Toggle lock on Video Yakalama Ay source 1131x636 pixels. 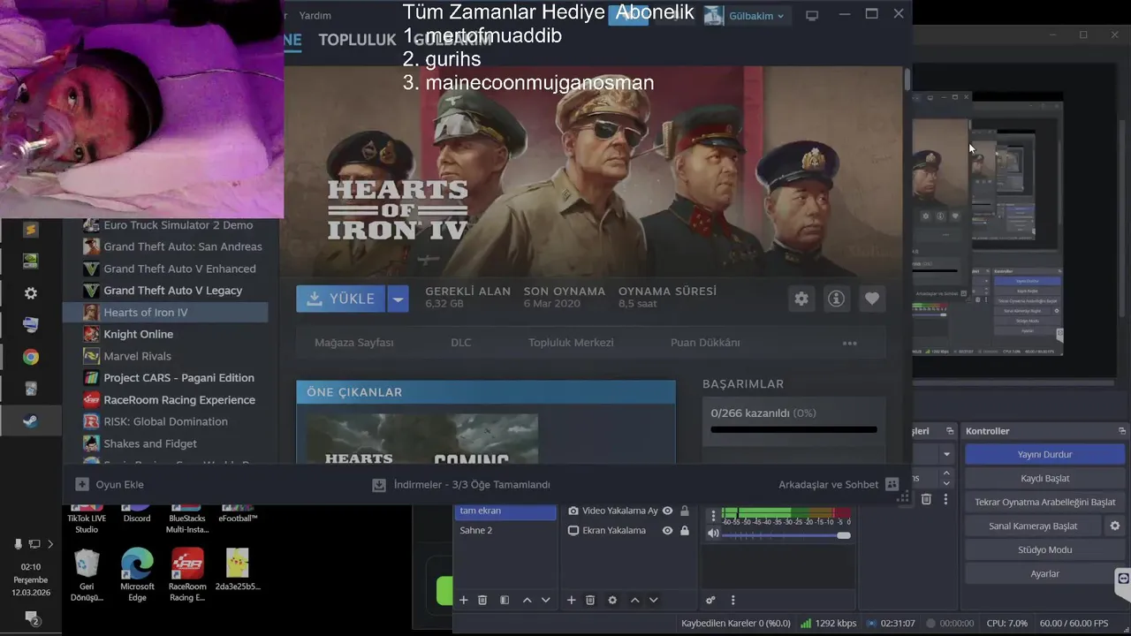click(x=685, y=511)
